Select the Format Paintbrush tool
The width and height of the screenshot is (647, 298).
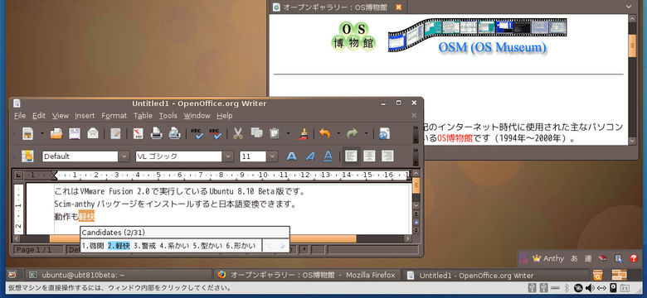tap(303, 133)
